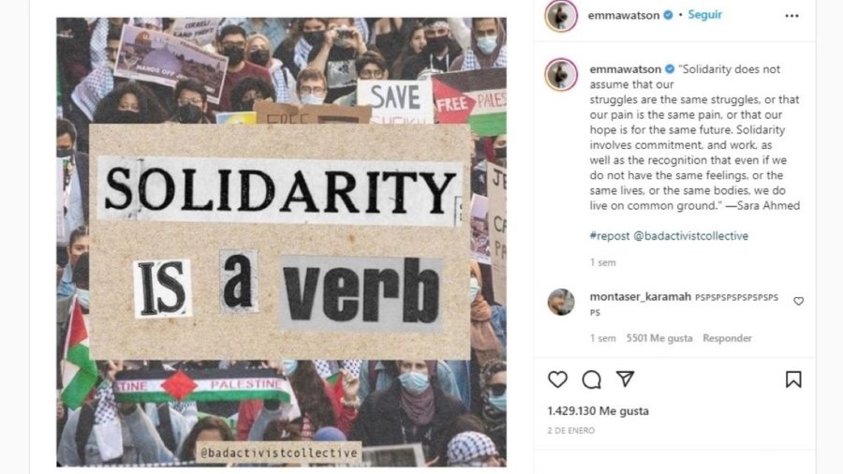This screenshot has width=843, height=474.
Task: Open the #repost hashtag link
Action: coord(609,235)
